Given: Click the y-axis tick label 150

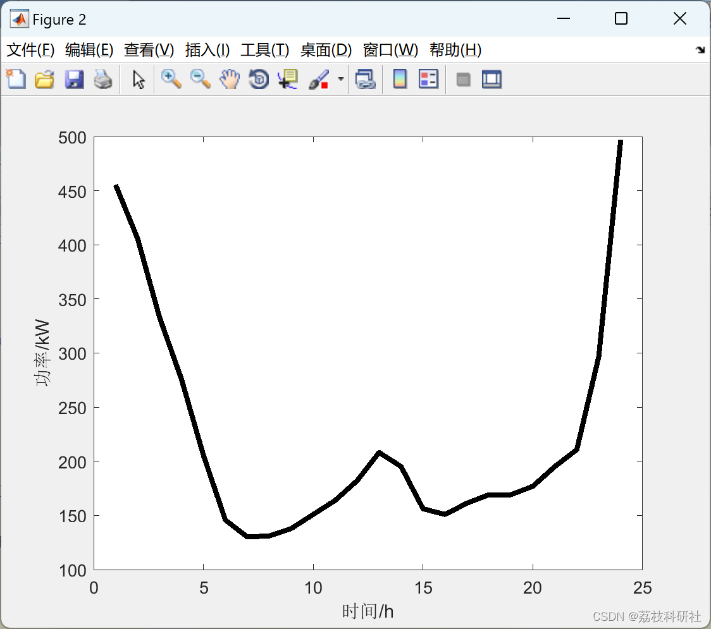Looking at the screenshot, I should pos(72,516).
